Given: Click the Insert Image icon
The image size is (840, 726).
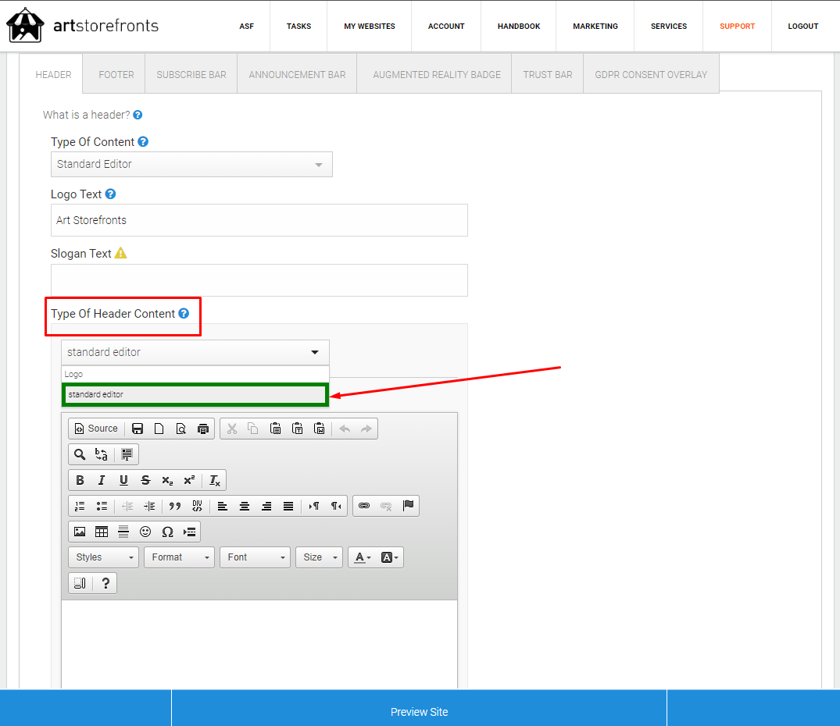Looking at the screenshot, I should pyautogui.click(x=80, y=532).
